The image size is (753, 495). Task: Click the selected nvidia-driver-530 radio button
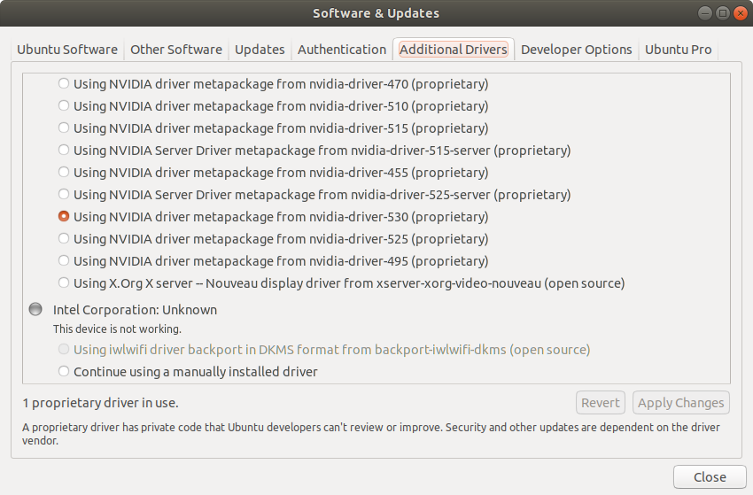pos(64,217)
